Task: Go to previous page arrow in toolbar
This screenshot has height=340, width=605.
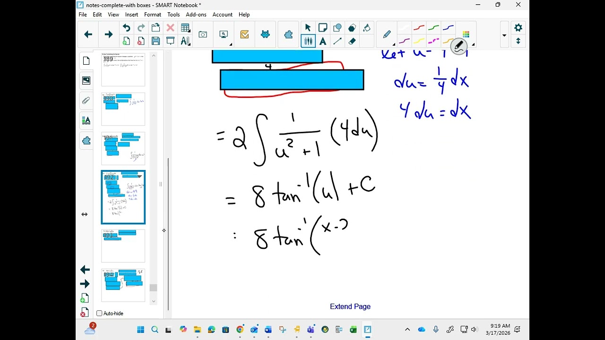Action: (x=88, y=34)
